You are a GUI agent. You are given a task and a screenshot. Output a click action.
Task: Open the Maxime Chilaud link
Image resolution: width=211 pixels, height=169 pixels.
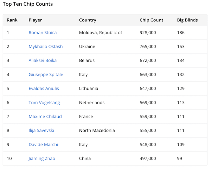45,117
